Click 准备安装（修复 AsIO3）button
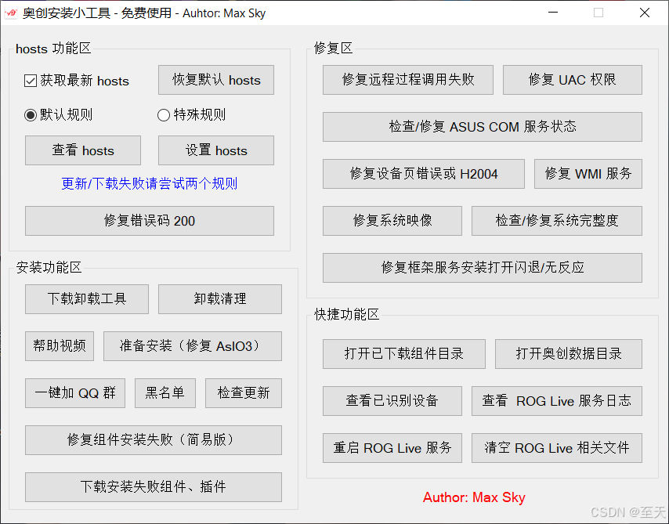Image resolution: width=669 pixels, height=524 pixels. pyautogui.click(x=193, y=346)
